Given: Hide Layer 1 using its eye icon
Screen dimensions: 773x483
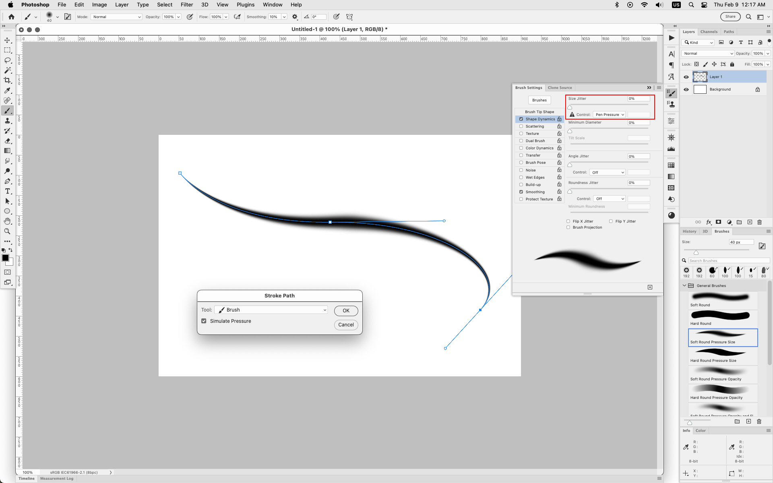Looking at the screenshot, I should point(686,77).
